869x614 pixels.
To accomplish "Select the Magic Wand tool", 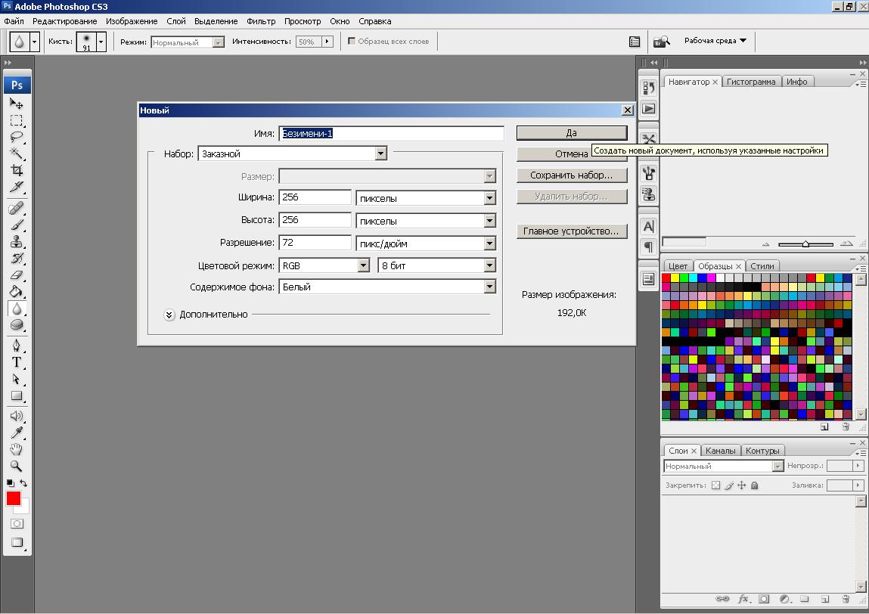I will [x=16, y=153].
